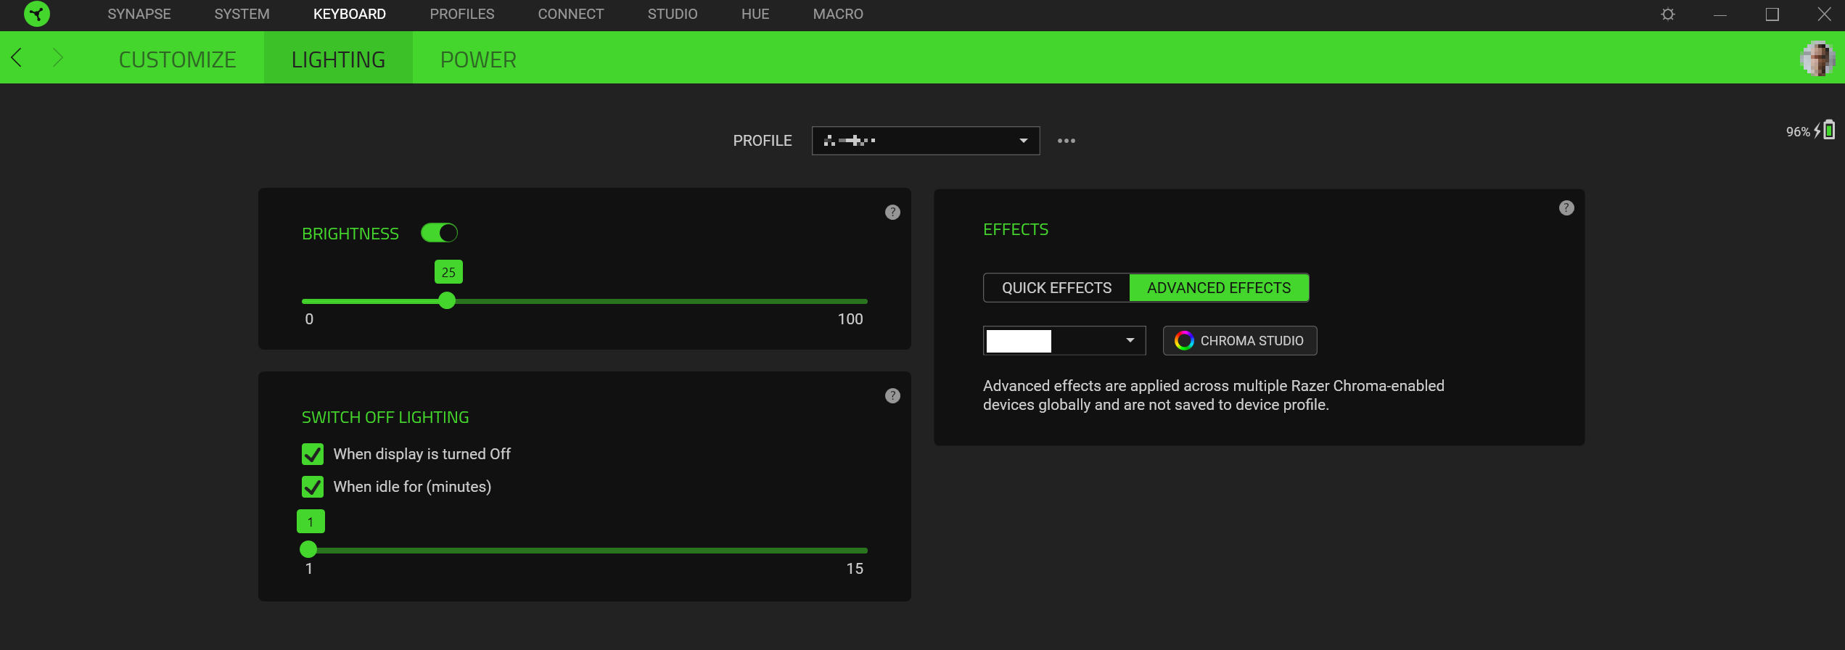Uncheck When display is turned Off
Screen dimensions: 1845x650
point(313,454)
